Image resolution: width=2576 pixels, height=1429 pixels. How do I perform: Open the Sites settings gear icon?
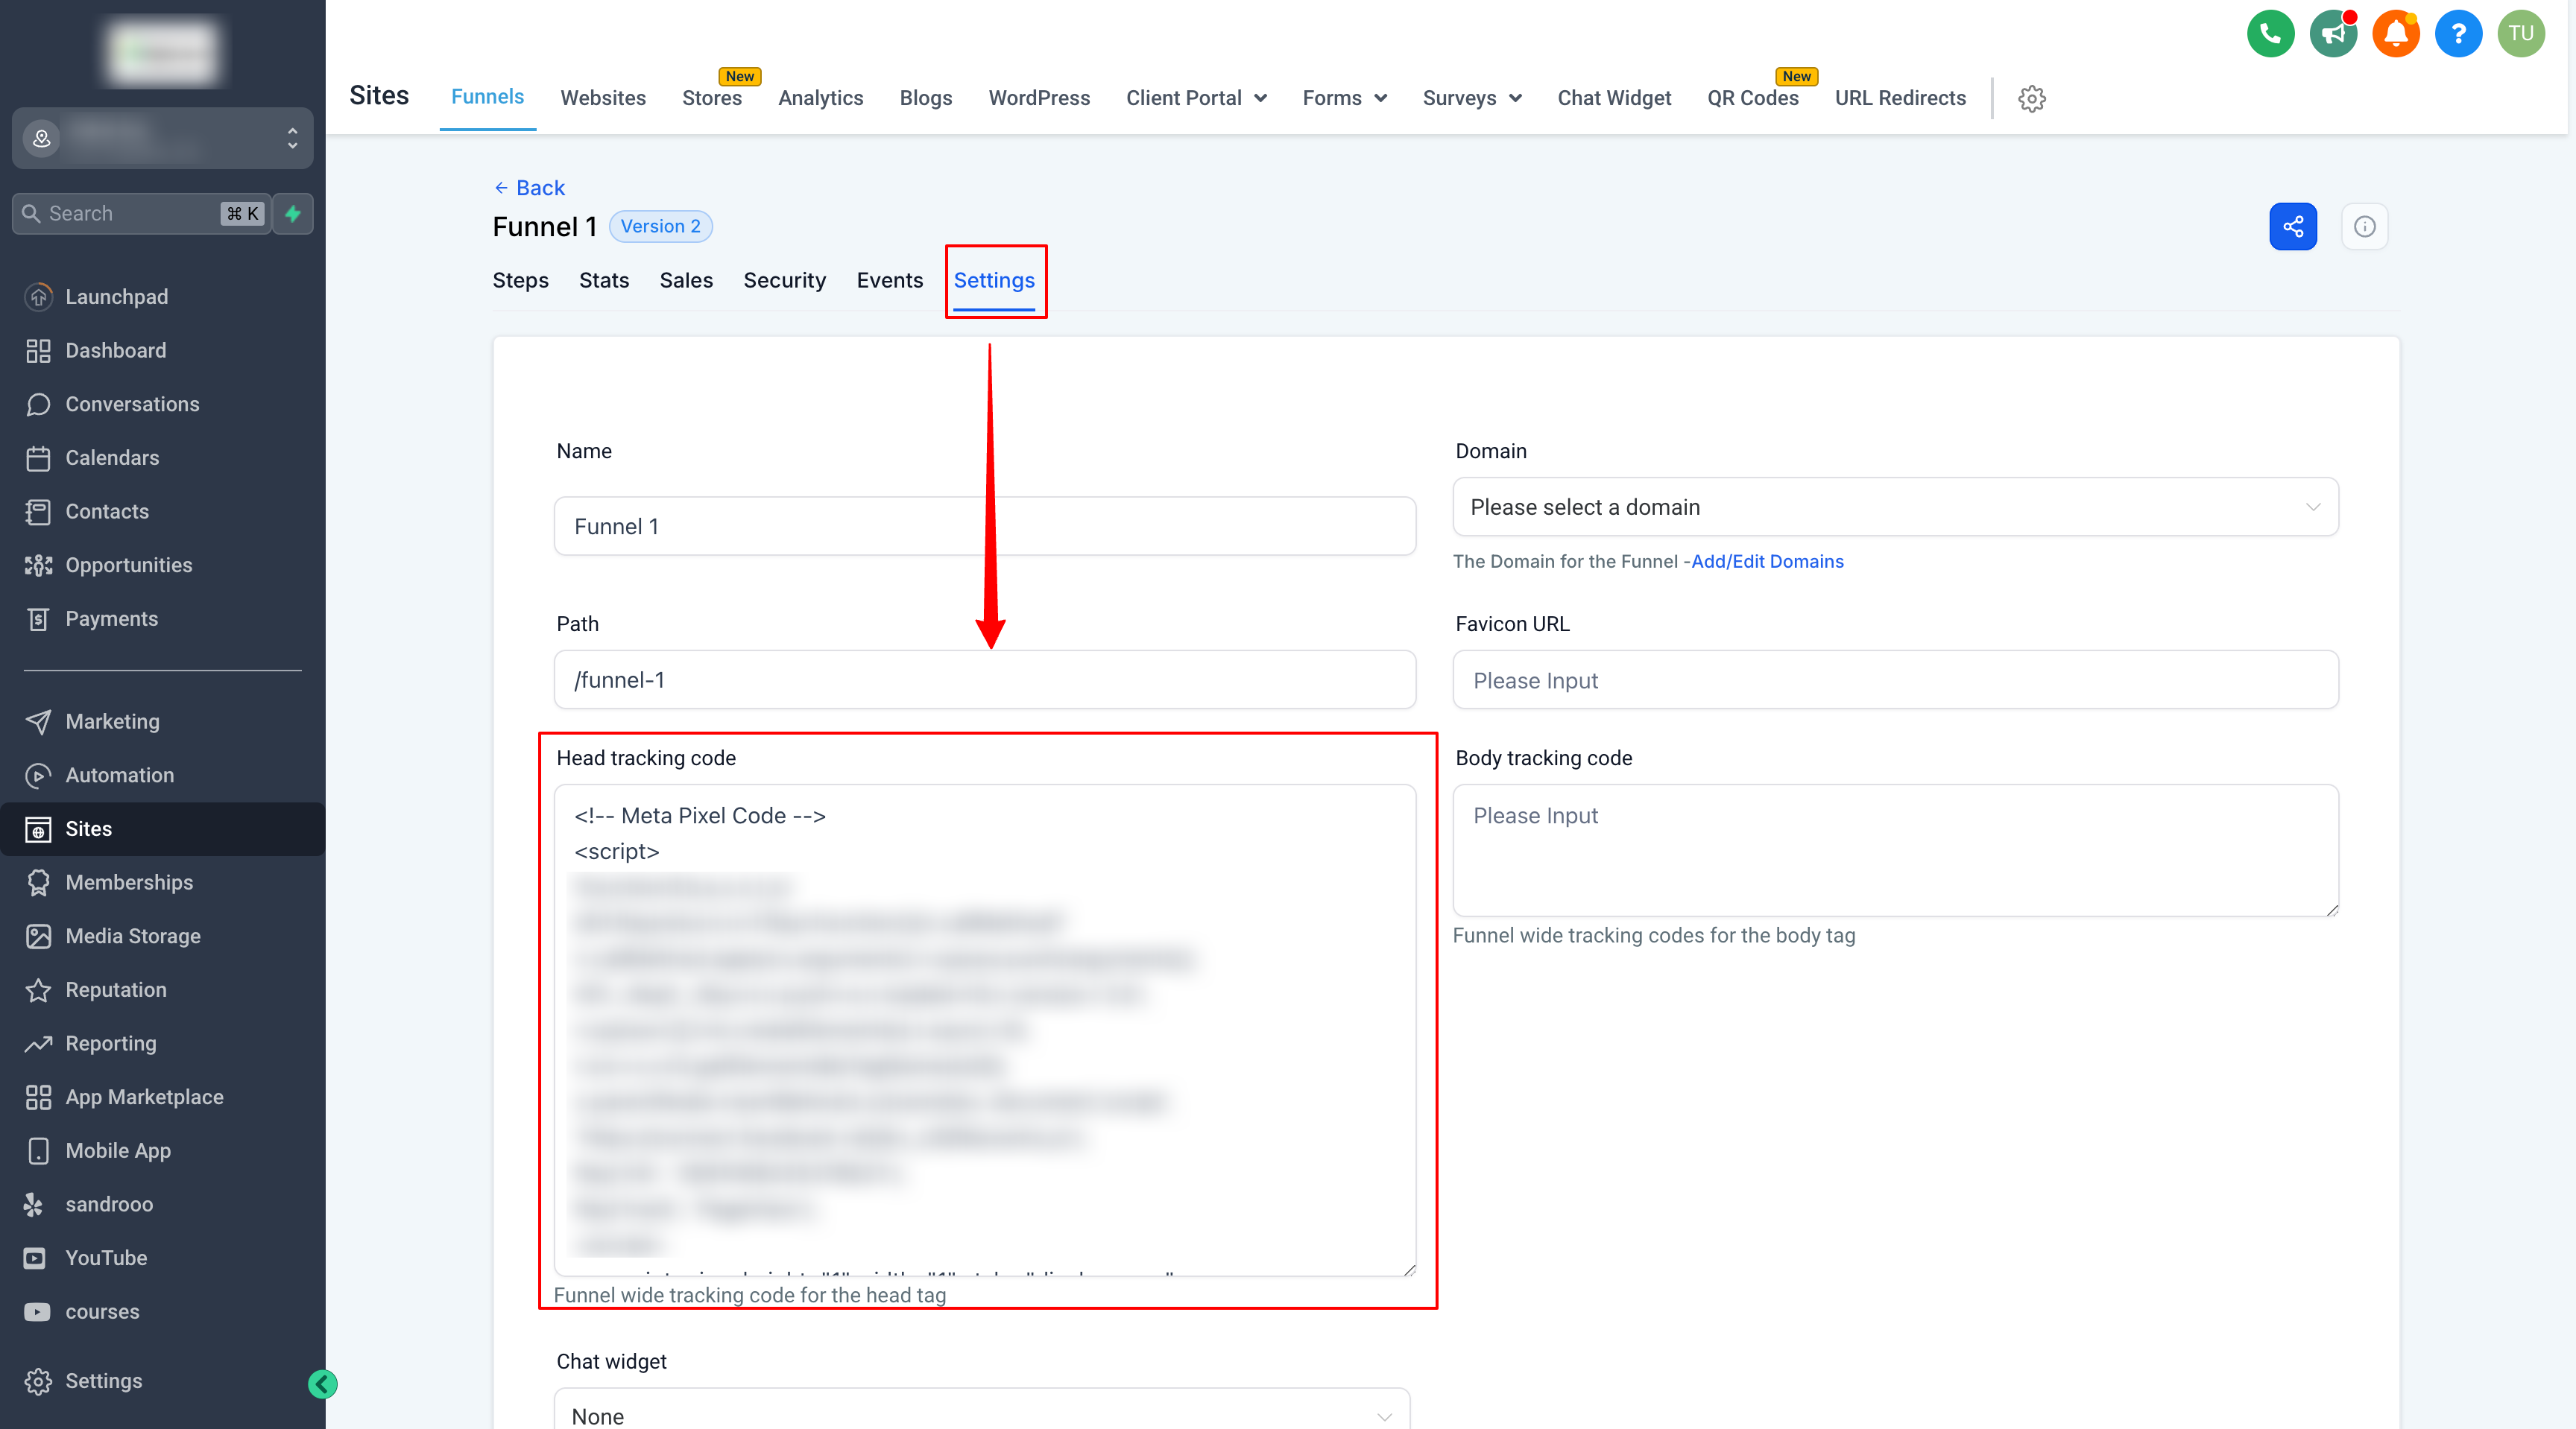coord(2031,99)
